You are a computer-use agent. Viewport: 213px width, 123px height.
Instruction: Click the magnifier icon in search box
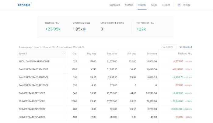(x=164, y=47)
